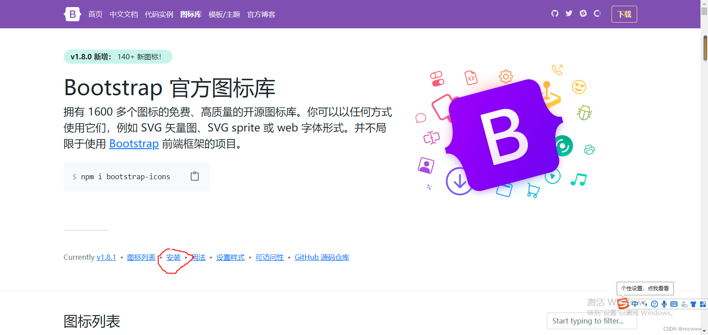Jump to 设置样式 section link

point(230,257)
